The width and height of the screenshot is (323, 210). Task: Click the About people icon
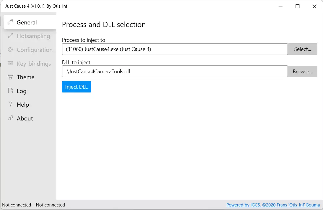[11, 118]
